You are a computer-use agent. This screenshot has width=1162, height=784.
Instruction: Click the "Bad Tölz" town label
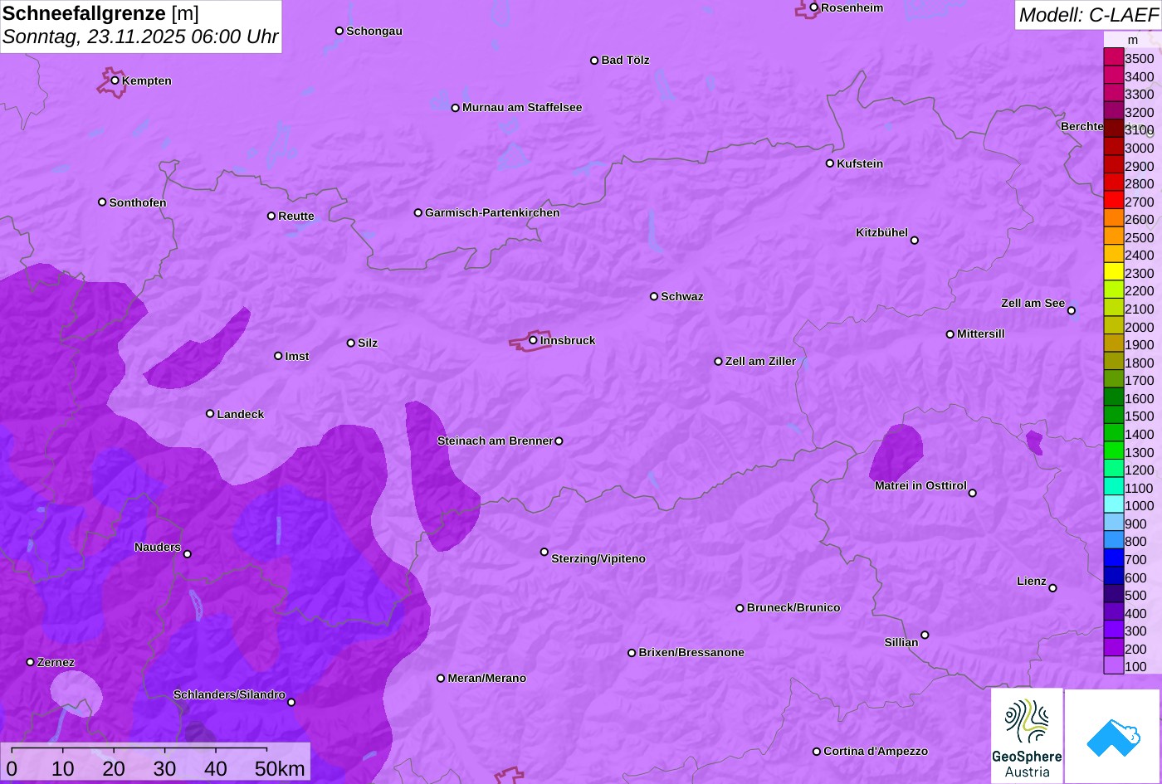(625, 61)
